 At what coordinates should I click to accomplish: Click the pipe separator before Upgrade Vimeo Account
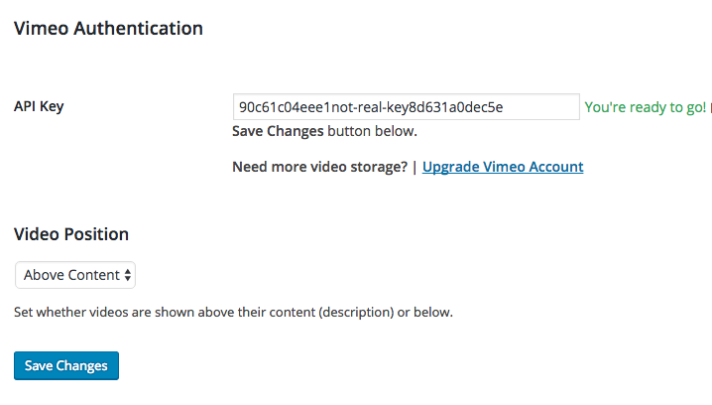pyautogui.click(x=415, y=167)
